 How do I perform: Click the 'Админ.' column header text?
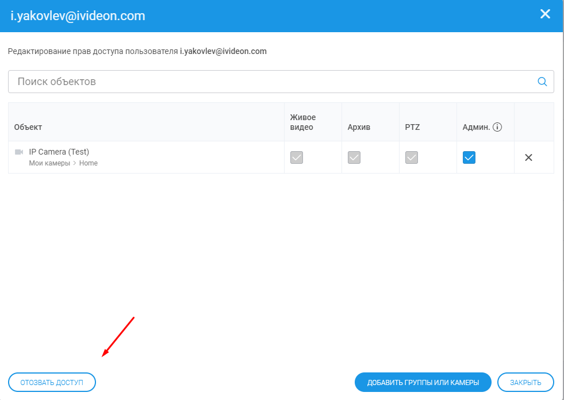pos(476,127)
